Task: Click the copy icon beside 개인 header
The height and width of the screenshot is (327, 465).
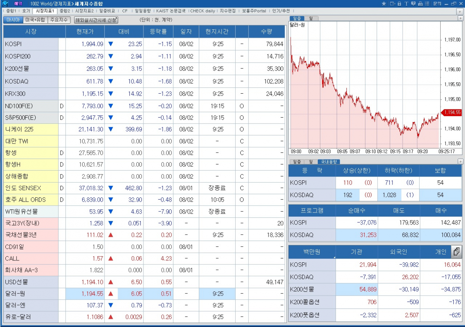Action: click(x=456, y=252)
